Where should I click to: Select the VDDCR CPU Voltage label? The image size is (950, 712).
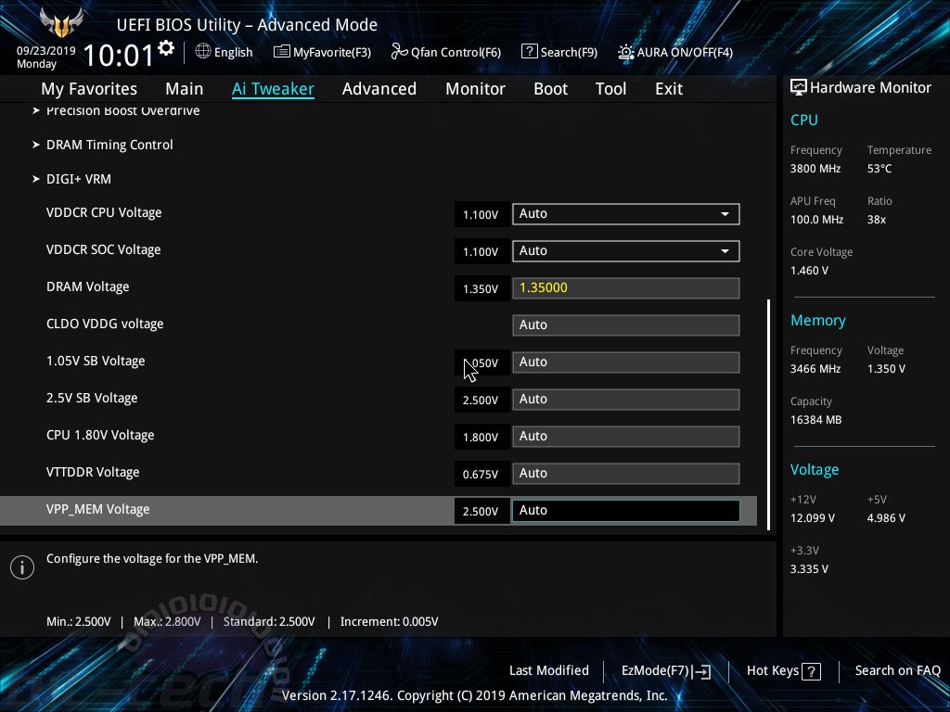point(104,213)
